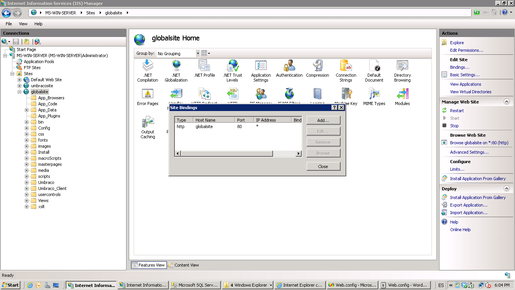Switch to Microsoft SQL Server taskbar window

point(194,285)
